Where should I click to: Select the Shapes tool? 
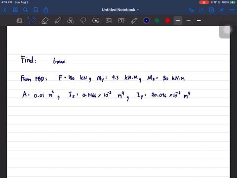pos(71,21)
